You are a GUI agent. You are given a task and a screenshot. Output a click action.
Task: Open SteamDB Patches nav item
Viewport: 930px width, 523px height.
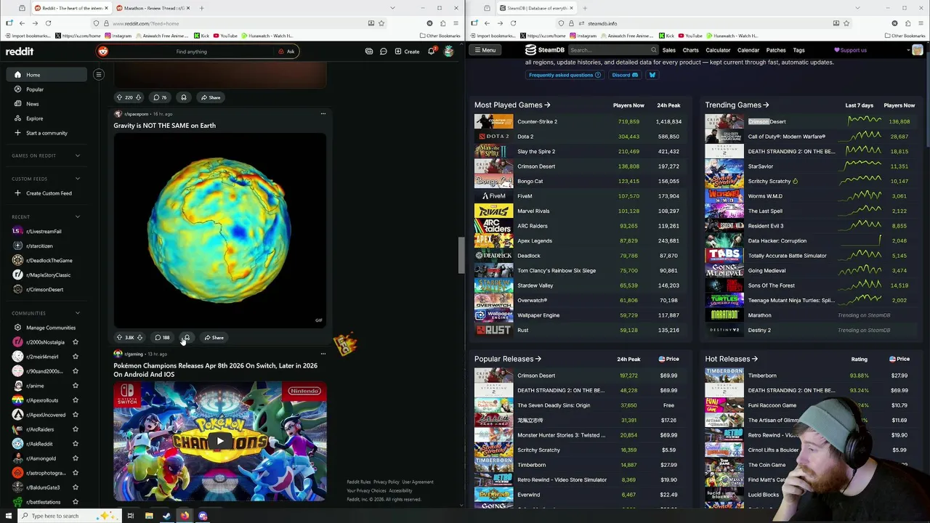776,50
